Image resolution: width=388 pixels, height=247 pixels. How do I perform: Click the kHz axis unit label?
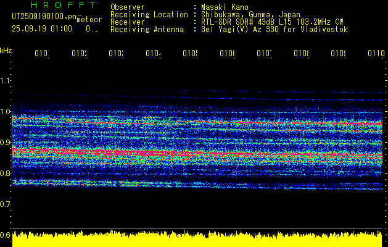tap(6, 50)
